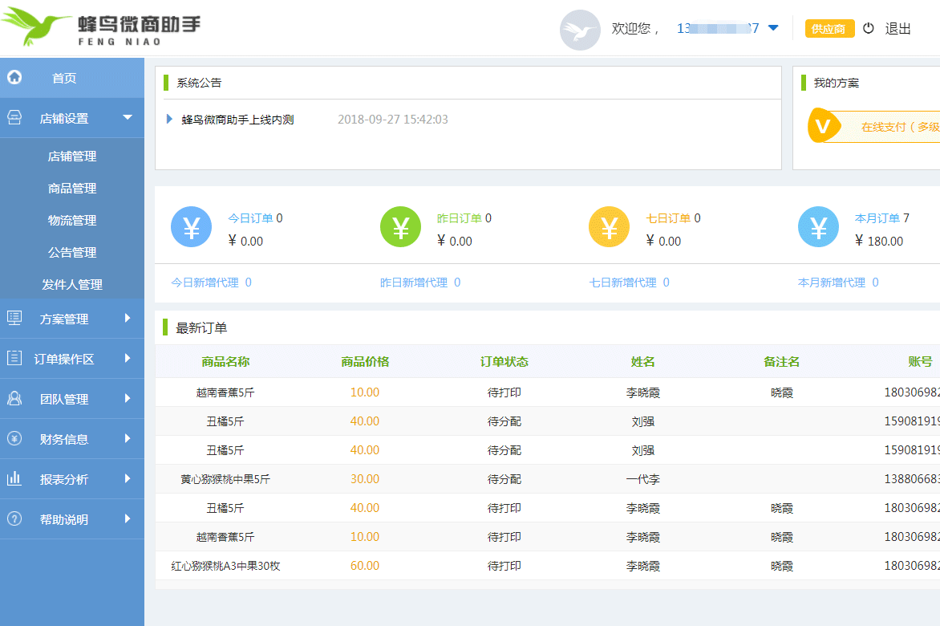Open 店铺管理 submenu item

72,156
